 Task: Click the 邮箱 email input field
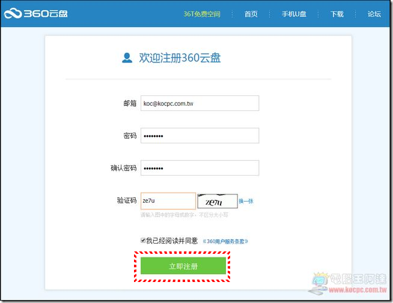[x=200, y=103]
